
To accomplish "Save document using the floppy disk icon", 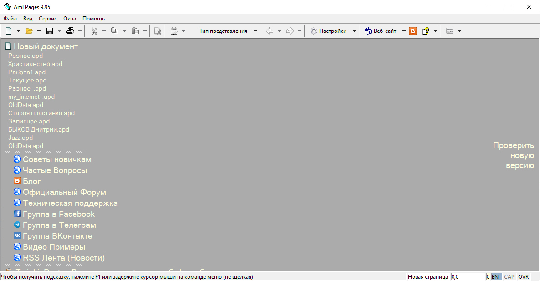I will [50, 31].
